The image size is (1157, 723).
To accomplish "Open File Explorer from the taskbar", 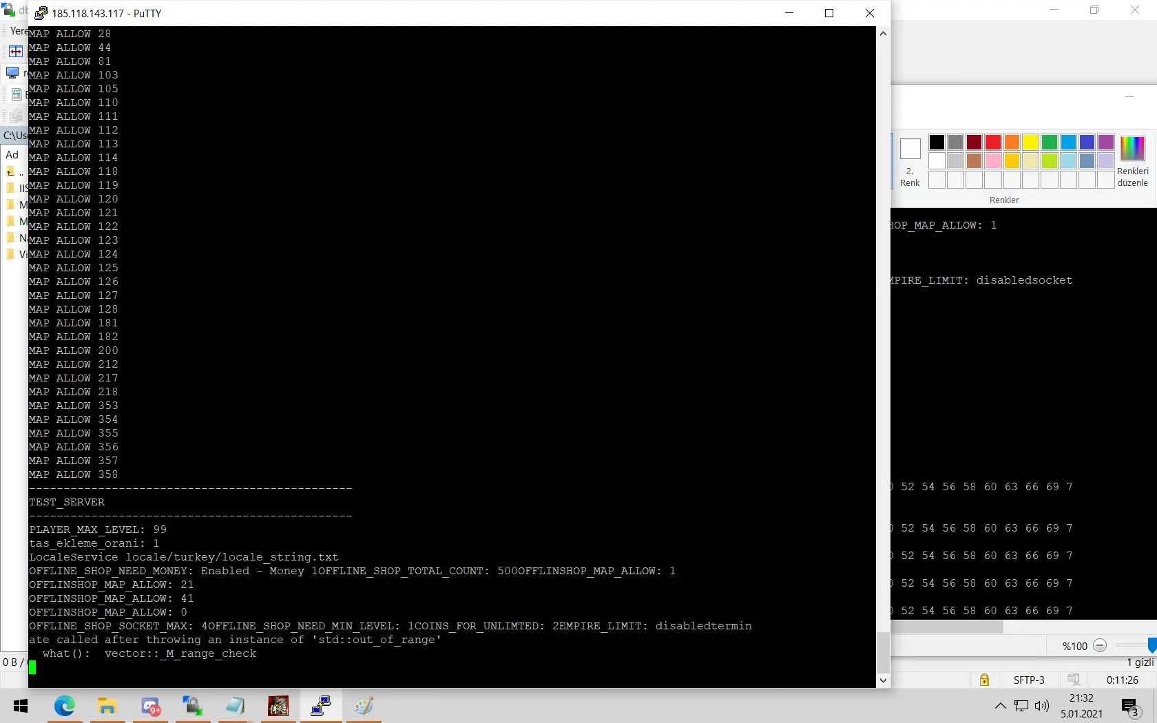I will 107,706.
